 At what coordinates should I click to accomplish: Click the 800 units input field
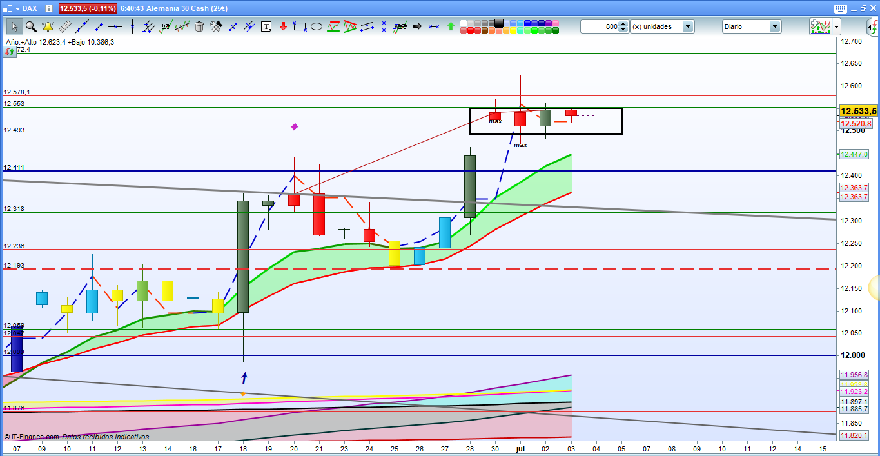[x=600, y=26]
